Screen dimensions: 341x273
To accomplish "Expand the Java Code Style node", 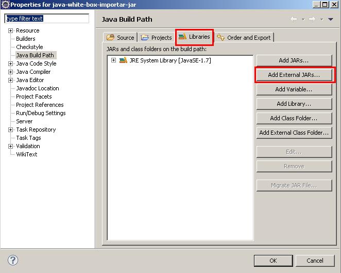I will [x=10, y=63].
